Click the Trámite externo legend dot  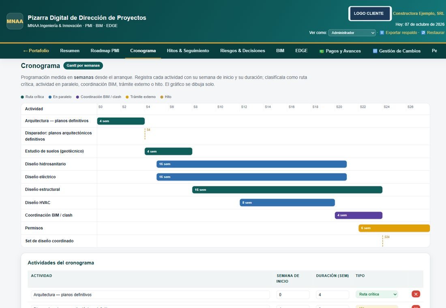coord(127,97)
